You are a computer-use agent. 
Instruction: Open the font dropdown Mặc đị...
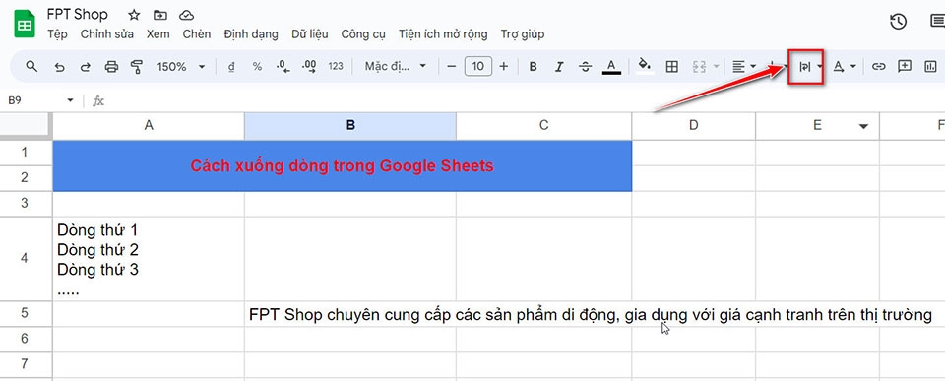click(x=396, y=67)
